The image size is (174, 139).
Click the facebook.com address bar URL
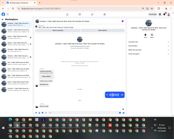tap(41, 9)
